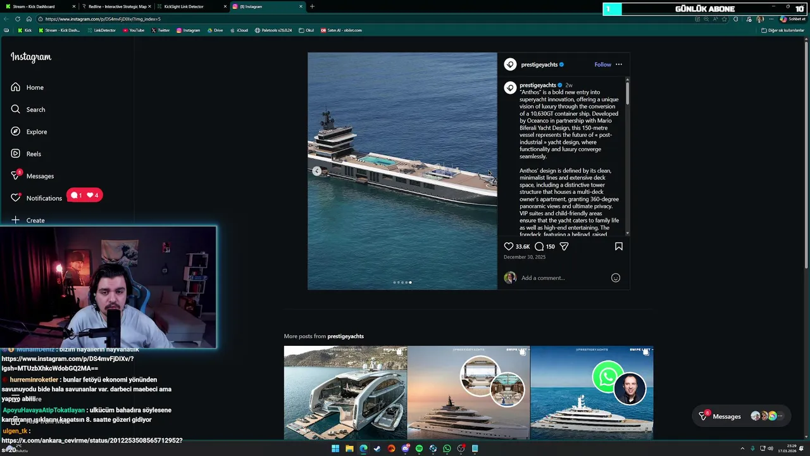Screen dimensions: 810x456
Task: Like the post with the heart icon
Action: (509, 246)
